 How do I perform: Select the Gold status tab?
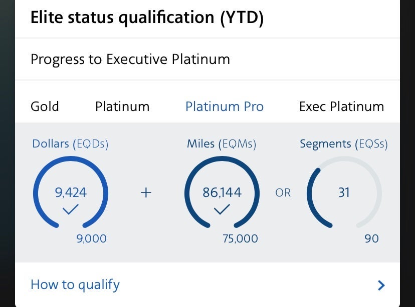coord(45,106)
